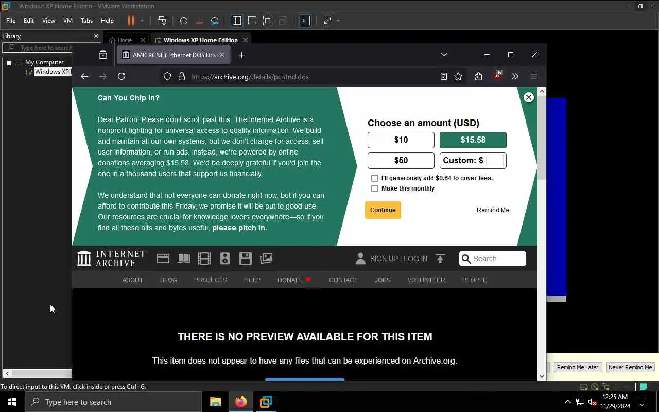The image size is (659, 412).
Task: Select the $15.58 donation amount
Action: click(x=473, y=140)
